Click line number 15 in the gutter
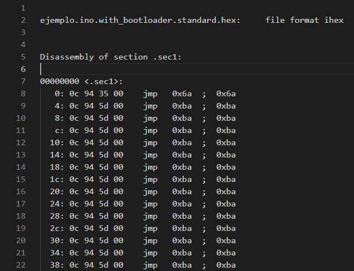 (x=20, y=179)
